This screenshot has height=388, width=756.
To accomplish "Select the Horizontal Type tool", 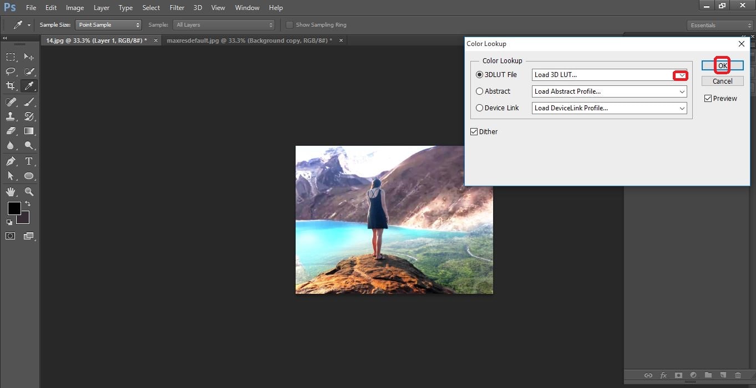I will pos(29,161).
